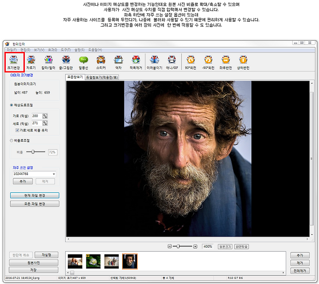This screenshot has width=319, height=284.
Task: Click the preview vertical scrollbar
Action: tap(311, 159)
